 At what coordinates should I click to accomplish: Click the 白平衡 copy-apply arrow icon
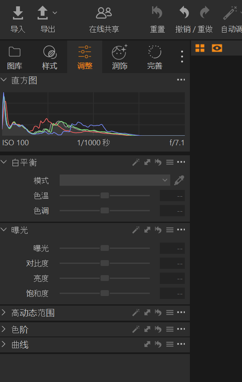[x=147, y=162]
